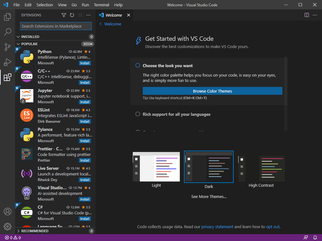The image size is (322, 241).
Task: Clear extensions search results icon
Action: pos(80,15)
